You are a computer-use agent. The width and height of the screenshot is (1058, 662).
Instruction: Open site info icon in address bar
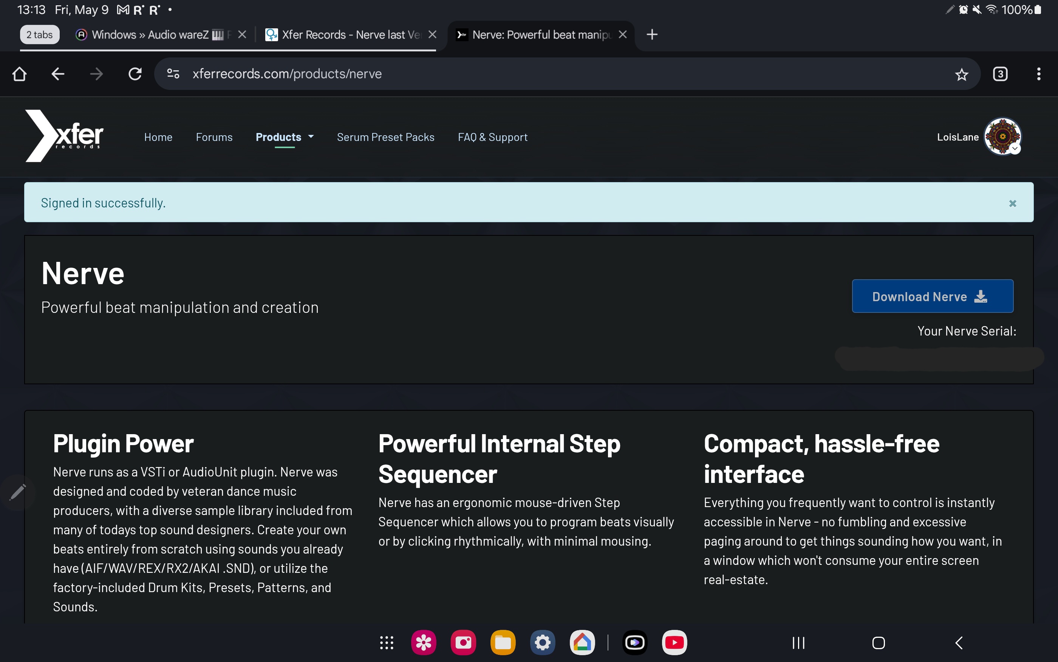pyautogui.click(x=173, y=74)
